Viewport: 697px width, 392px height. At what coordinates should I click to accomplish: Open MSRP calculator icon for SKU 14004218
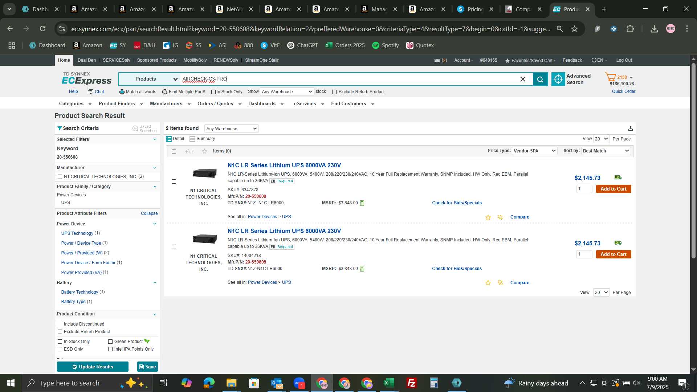[362, 269]
